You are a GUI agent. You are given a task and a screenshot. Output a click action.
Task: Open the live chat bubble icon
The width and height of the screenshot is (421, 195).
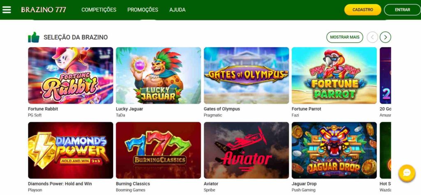point(407,173)
